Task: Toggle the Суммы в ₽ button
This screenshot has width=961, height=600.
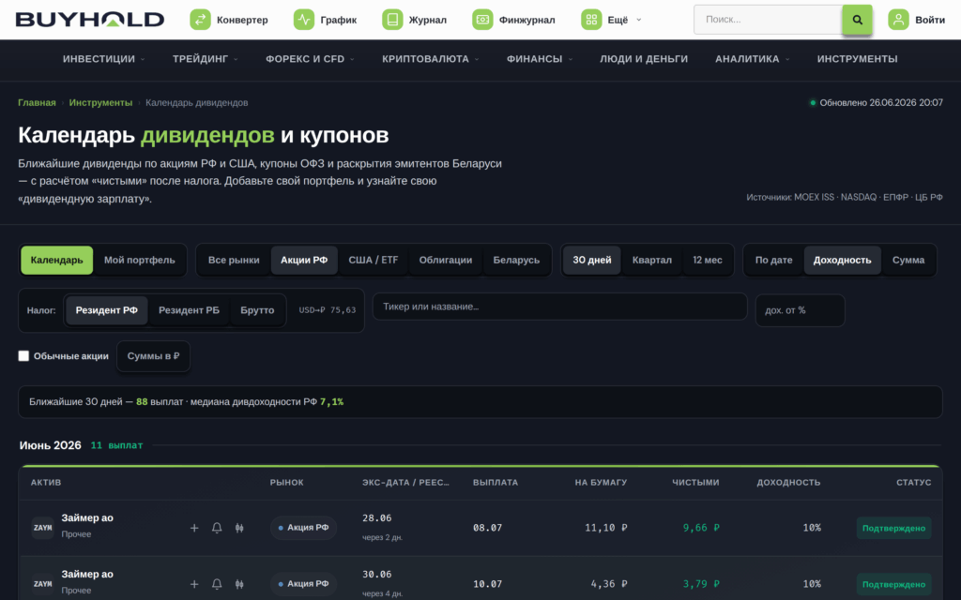Action: (153, 355)
